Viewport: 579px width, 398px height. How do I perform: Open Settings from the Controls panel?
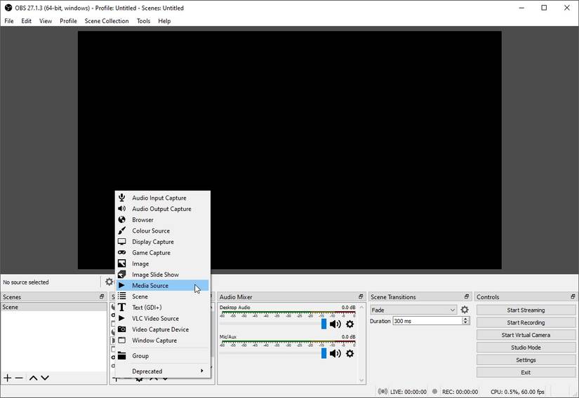coord(526,360)
